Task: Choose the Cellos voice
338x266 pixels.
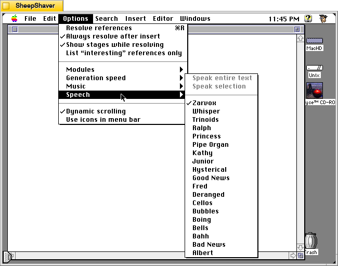Action: (222, 203)
